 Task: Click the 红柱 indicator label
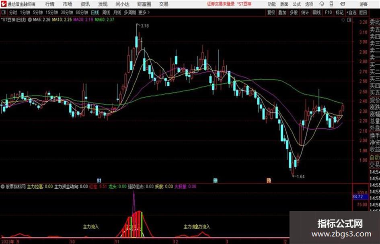98,186
